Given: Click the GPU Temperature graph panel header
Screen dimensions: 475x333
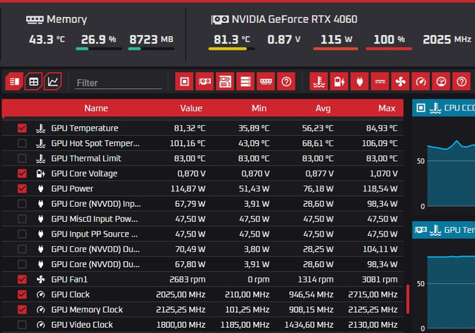Looking at the screenshot, I should [444, 230].
